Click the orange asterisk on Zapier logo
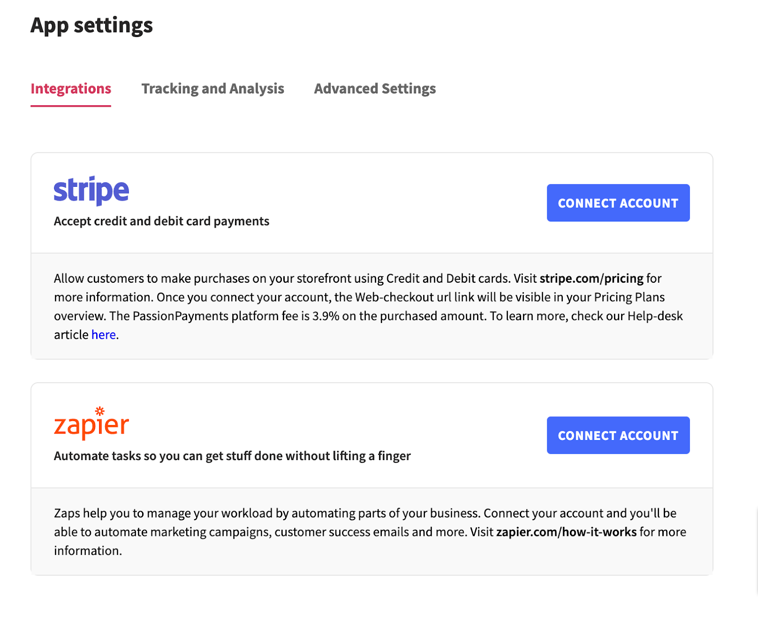Image resolution: width=758 pixels, height=617 pixels. [99, 411]
